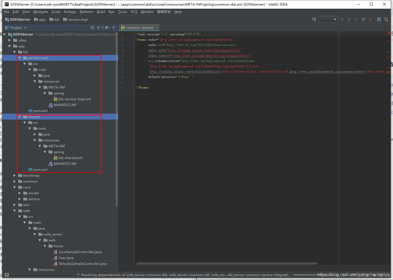Open the Refactor menu
Viewport: 393px width, 280px height.
click(x=86, y=12)
